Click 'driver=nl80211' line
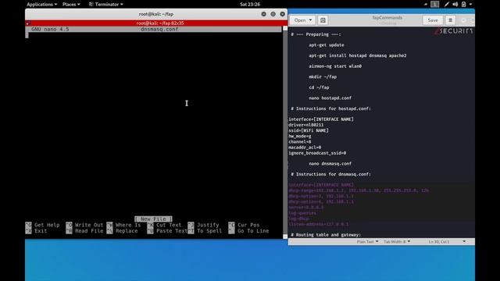The width and height of the screenshot is (500, 281). [305, 125]
